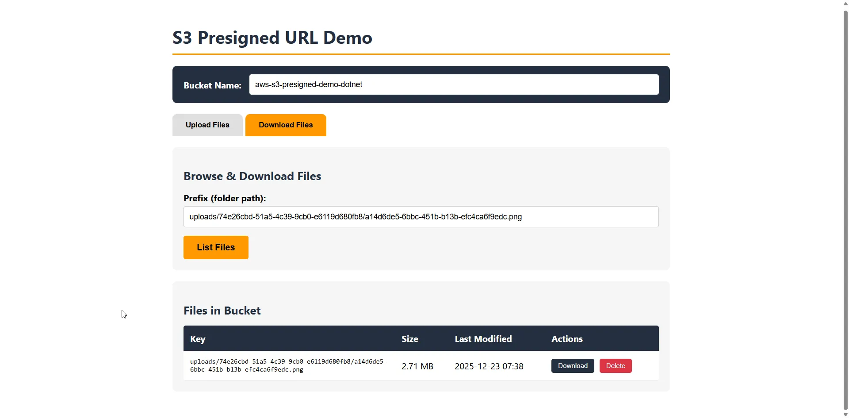849x418 pixels.
Task: Click the 2.71 MB size value
Action: pyautogui.click(x=417, y=366)
